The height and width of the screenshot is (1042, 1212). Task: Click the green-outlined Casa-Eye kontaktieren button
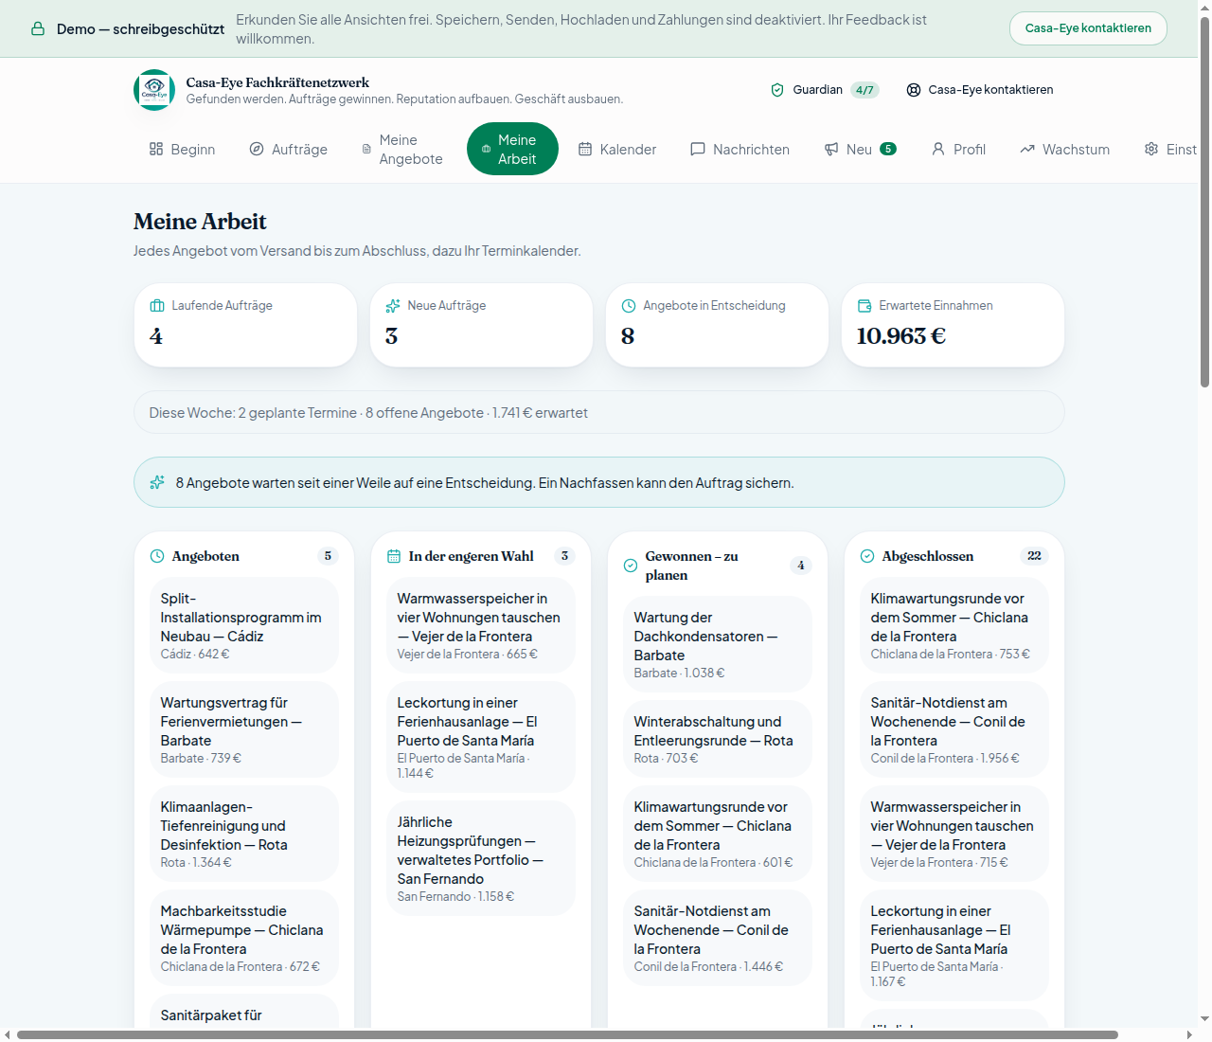[x=1088, y=28]
